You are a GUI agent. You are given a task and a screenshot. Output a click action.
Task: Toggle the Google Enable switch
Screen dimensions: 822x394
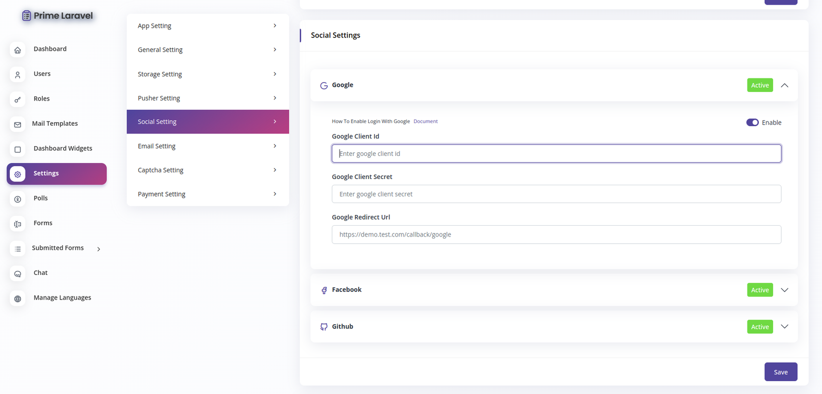click(752, 123)
